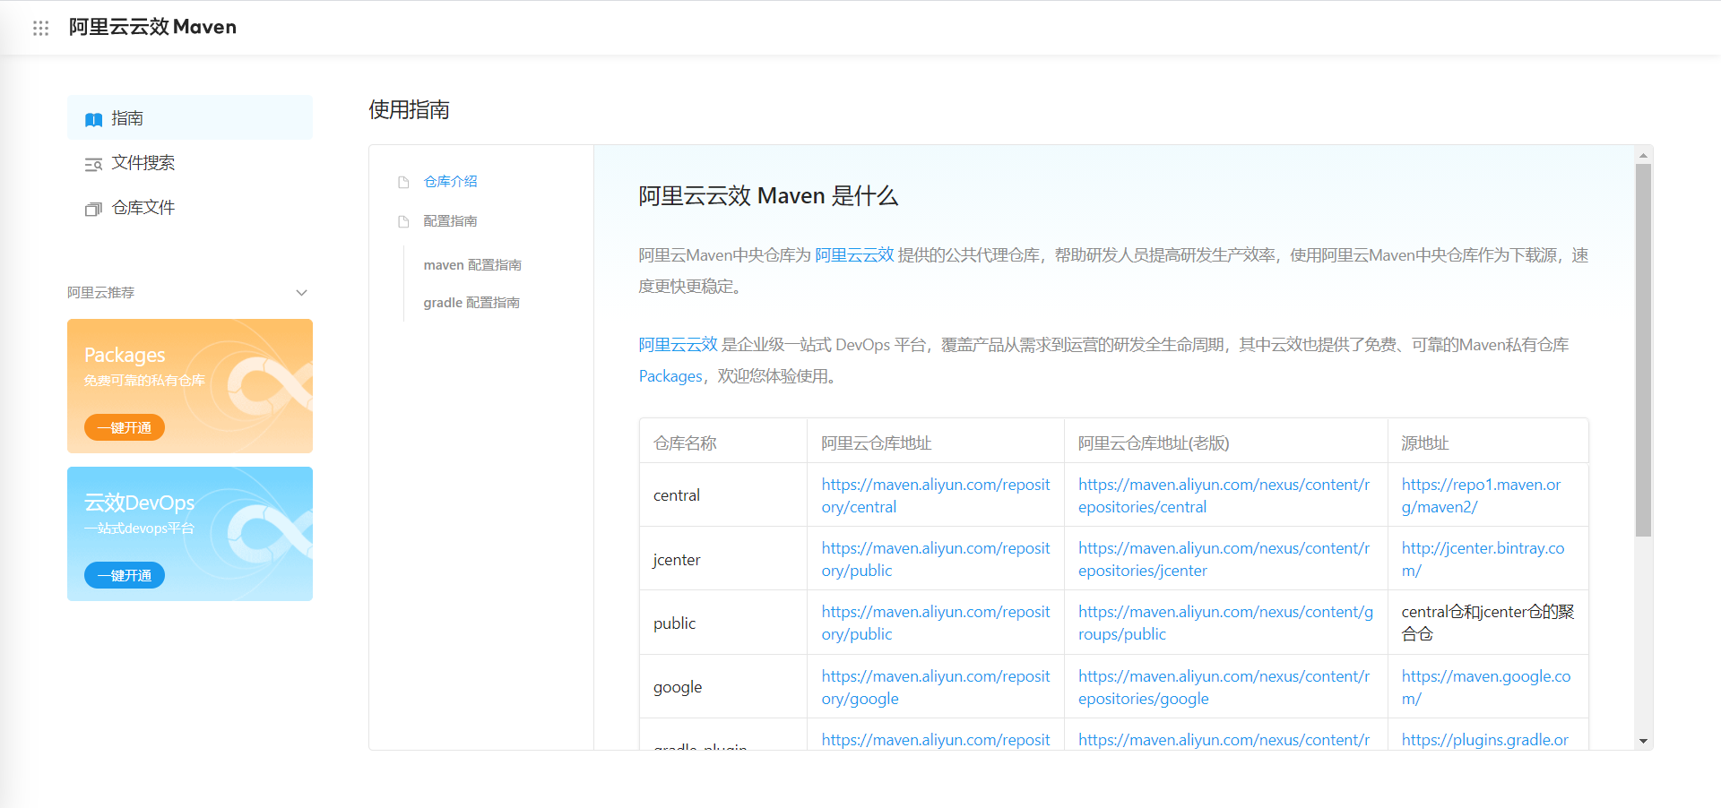Open nexus repositories/google link
1721x808 pixels.
pos(1224,687)
